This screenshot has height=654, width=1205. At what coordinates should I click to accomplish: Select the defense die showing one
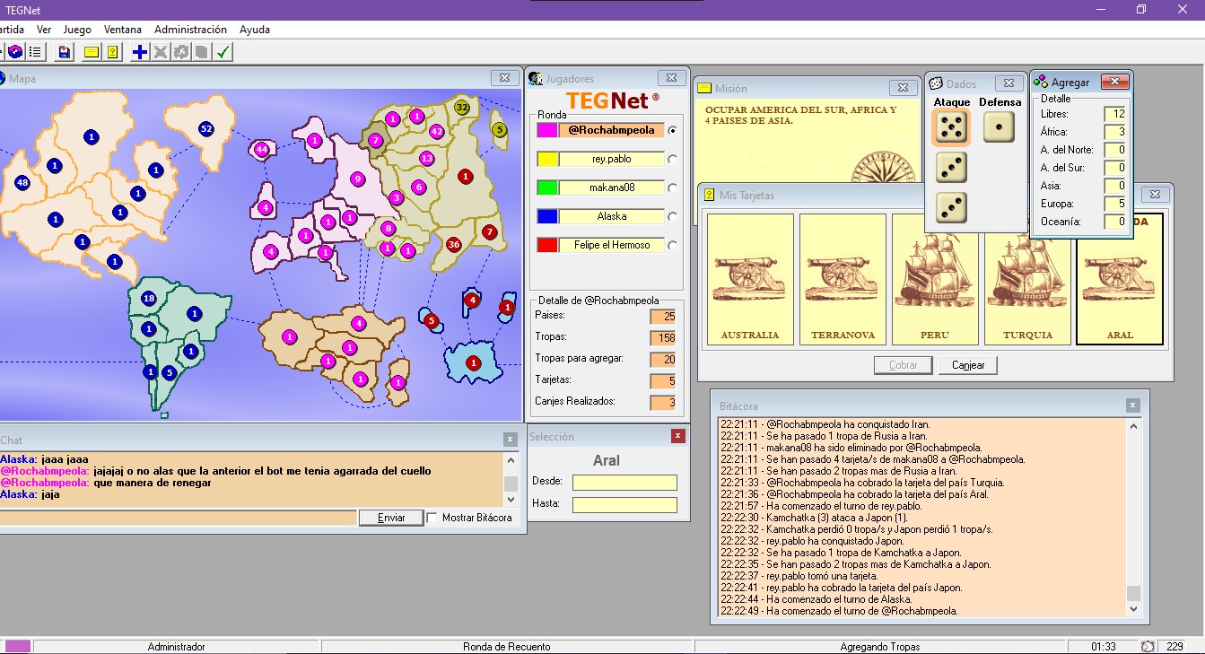[x=999, y=127]
